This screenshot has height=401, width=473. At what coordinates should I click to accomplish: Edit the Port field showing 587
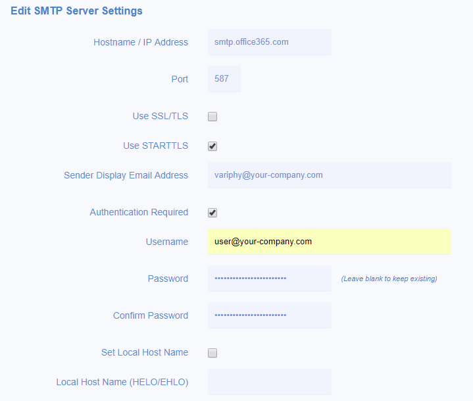tap(224, 79)
